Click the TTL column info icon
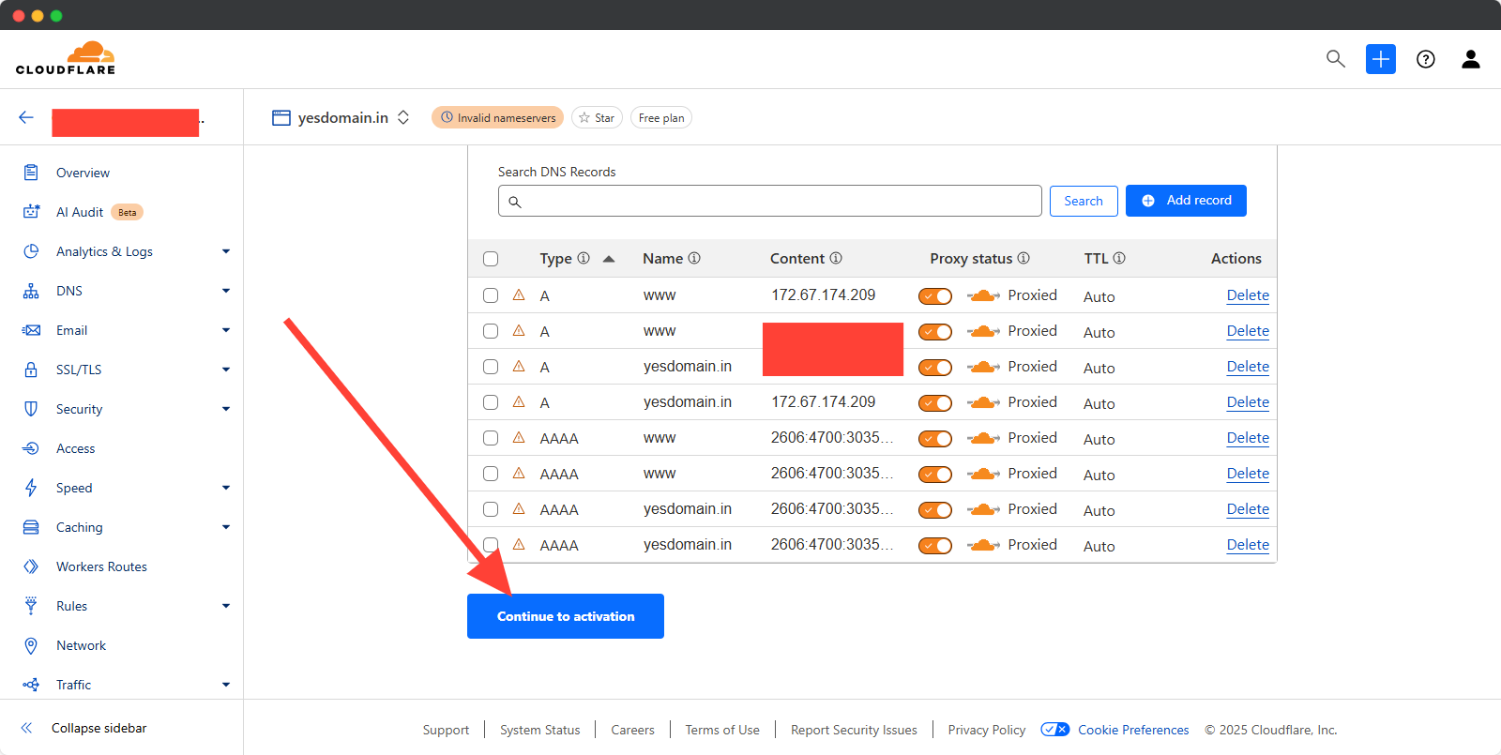Screen dimensions: 1501x755 click(x=1119, y=258)
